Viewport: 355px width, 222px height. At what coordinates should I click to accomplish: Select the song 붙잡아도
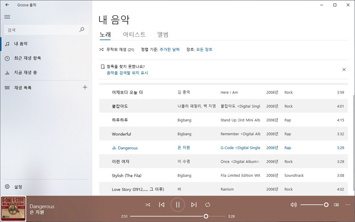pos(120,106)
